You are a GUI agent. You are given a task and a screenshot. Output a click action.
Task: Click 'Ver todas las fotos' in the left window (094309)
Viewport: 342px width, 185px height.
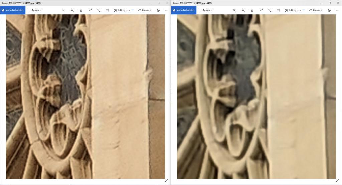(x=13, y=10)
